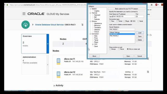
Task: Click the Save session button
Action: [140, 37]
